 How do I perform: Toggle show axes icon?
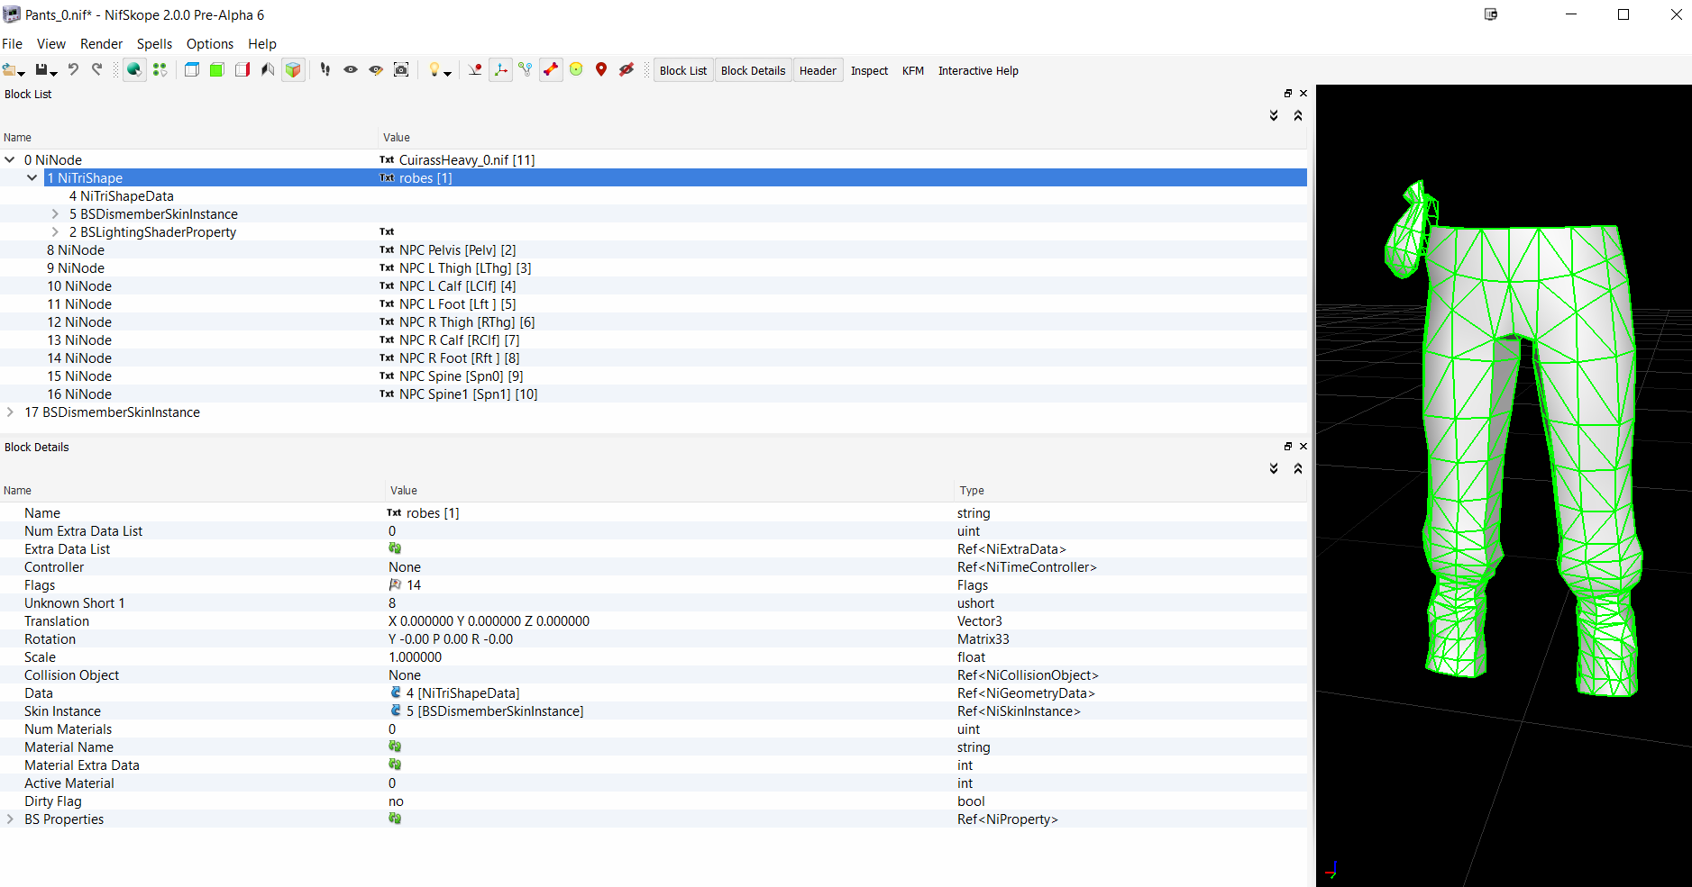point(500,70)
